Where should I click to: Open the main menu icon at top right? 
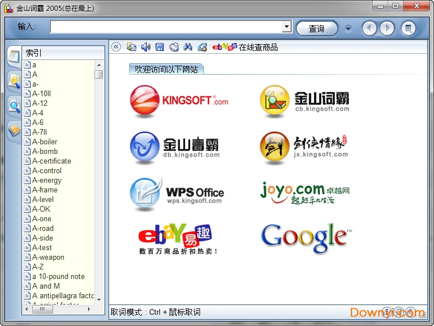click(x=408, y=28)
